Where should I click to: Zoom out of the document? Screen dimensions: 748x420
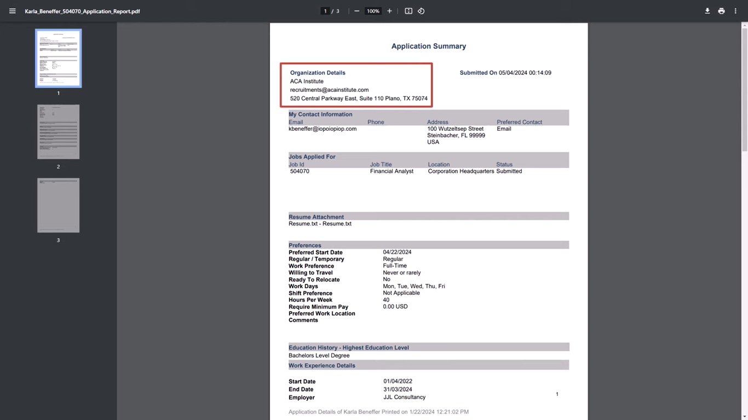[x=356, y=11]
